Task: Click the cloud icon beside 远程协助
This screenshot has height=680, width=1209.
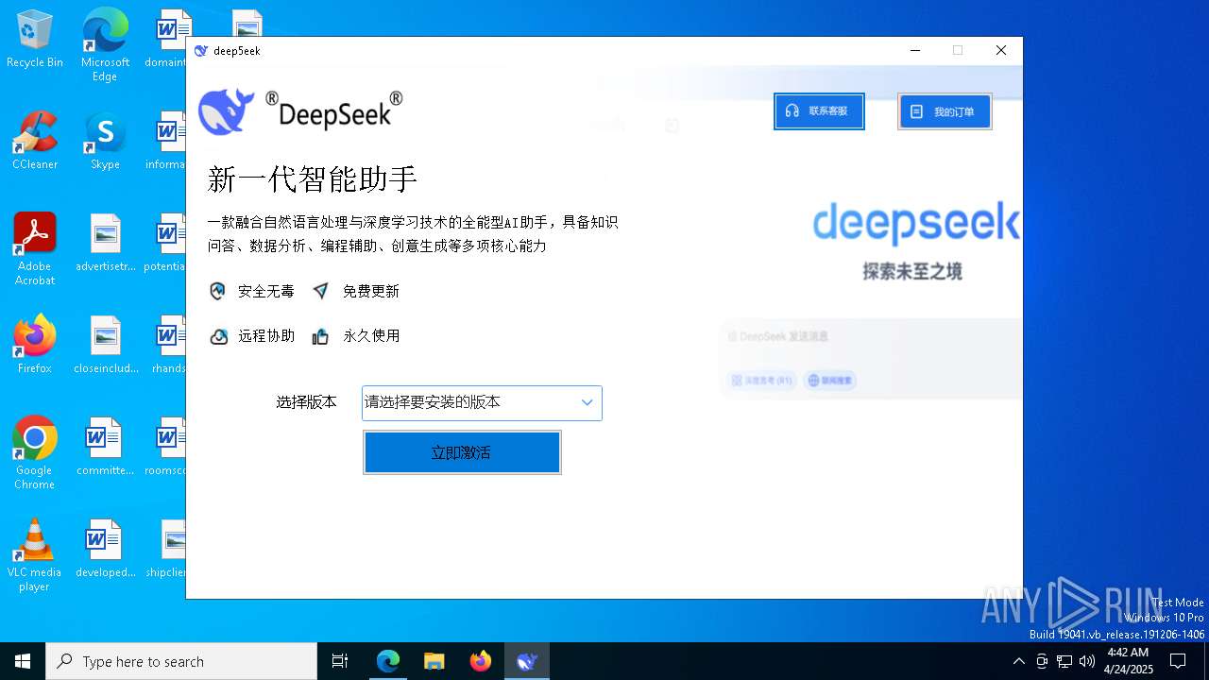Action: 218,336
